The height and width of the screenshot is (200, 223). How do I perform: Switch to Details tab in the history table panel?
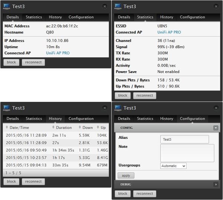tap(13, 119)
